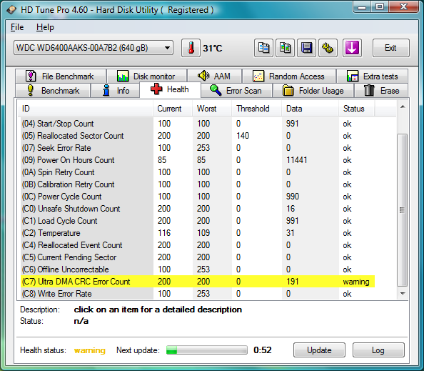This screenshot has height=371, width=424.
Task: Click the Status column header
Action: coord(357,109)
